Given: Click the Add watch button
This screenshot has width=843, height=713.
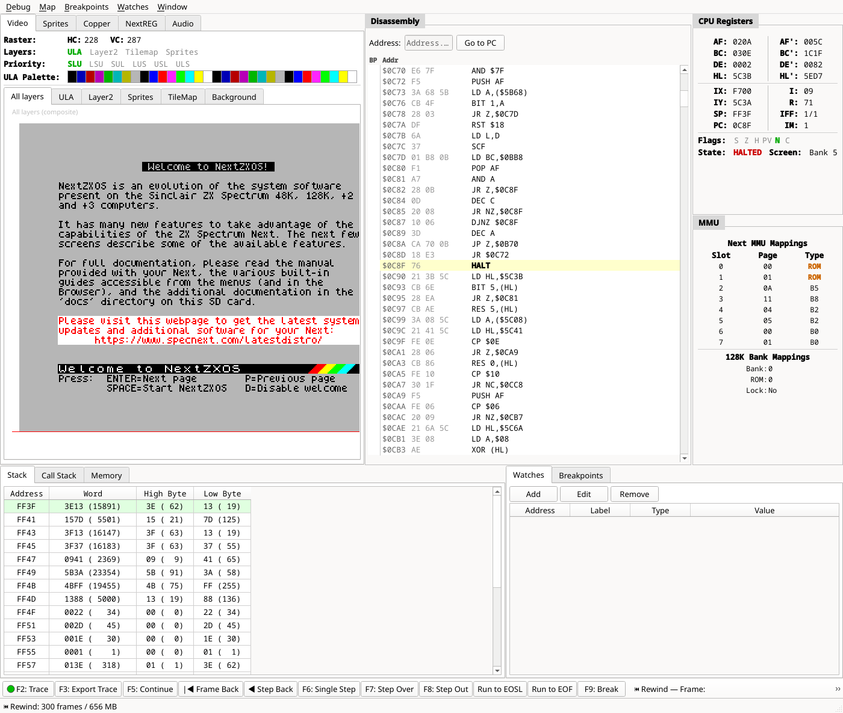Looking at the screenshot, I should (x=533, y=494).
